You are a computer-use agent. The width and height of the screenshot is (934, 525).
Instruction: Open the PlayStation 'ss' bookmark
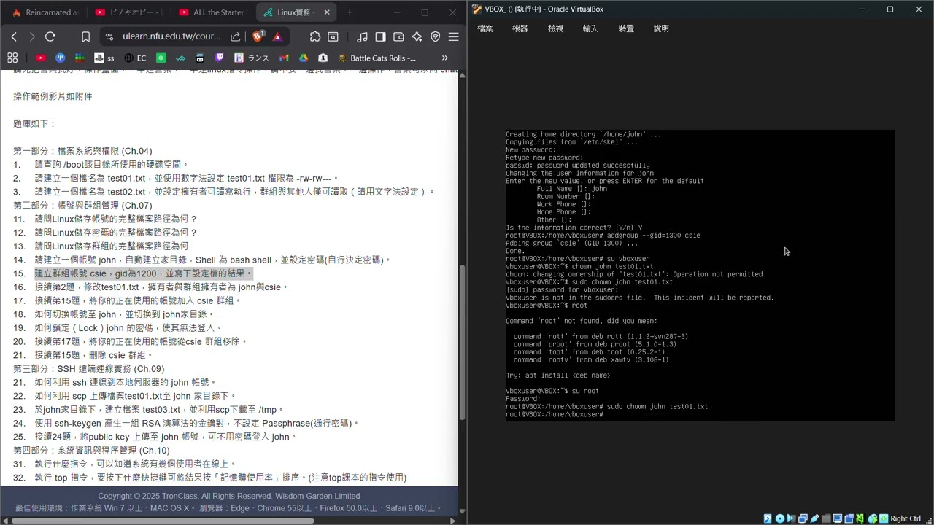104,58
